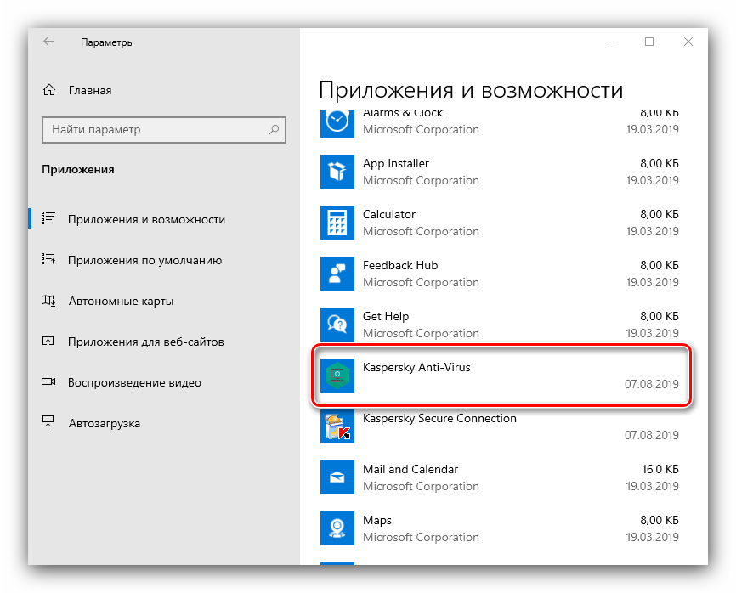Select the Kaspersky Anti-Virus app name
The width and height of the screenshot is (736, 593).
pos(416,367)
